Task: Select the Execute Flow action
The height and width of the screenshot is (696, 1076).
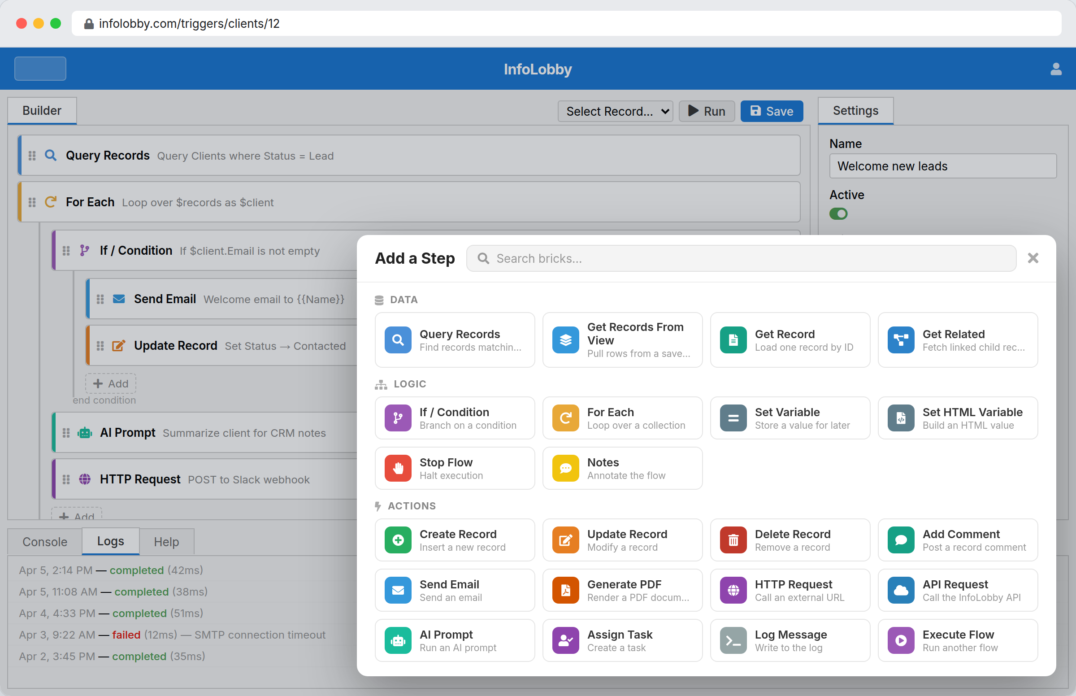Action: (957, 640)
